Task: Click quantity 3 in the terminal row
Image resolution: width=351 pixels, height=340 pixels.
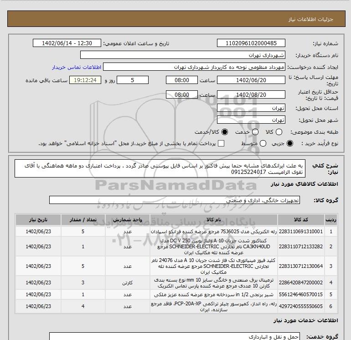Action: click(83, 282)
